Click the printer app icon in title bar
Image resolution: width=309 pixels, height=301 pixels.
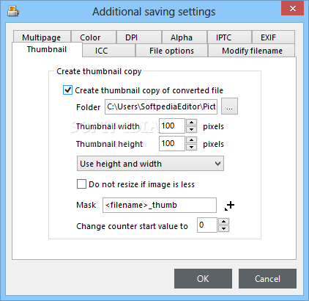[13, 11]
